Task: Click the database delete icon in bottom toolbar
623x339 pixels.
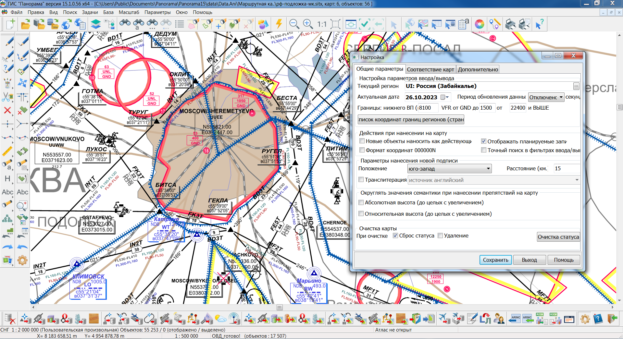Action: tap(10, 319)
